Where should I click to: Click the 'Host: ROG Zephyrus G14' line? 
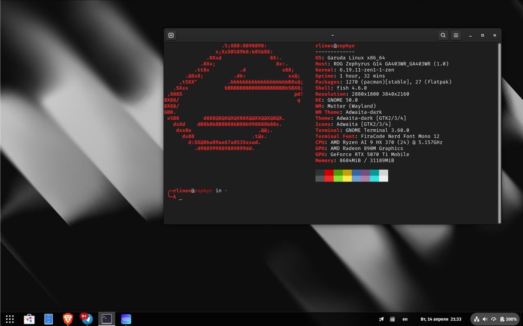pyautogui.click(x=382, y=64)
